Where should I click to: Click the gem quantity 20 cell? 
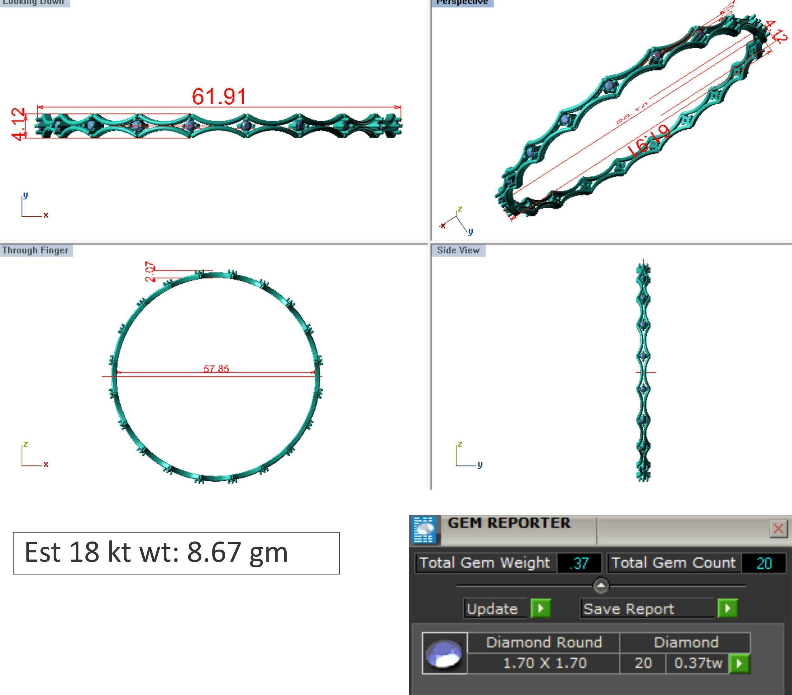[643, 663]
